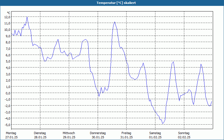Click the 12,0 axis value

click(8, 17)
